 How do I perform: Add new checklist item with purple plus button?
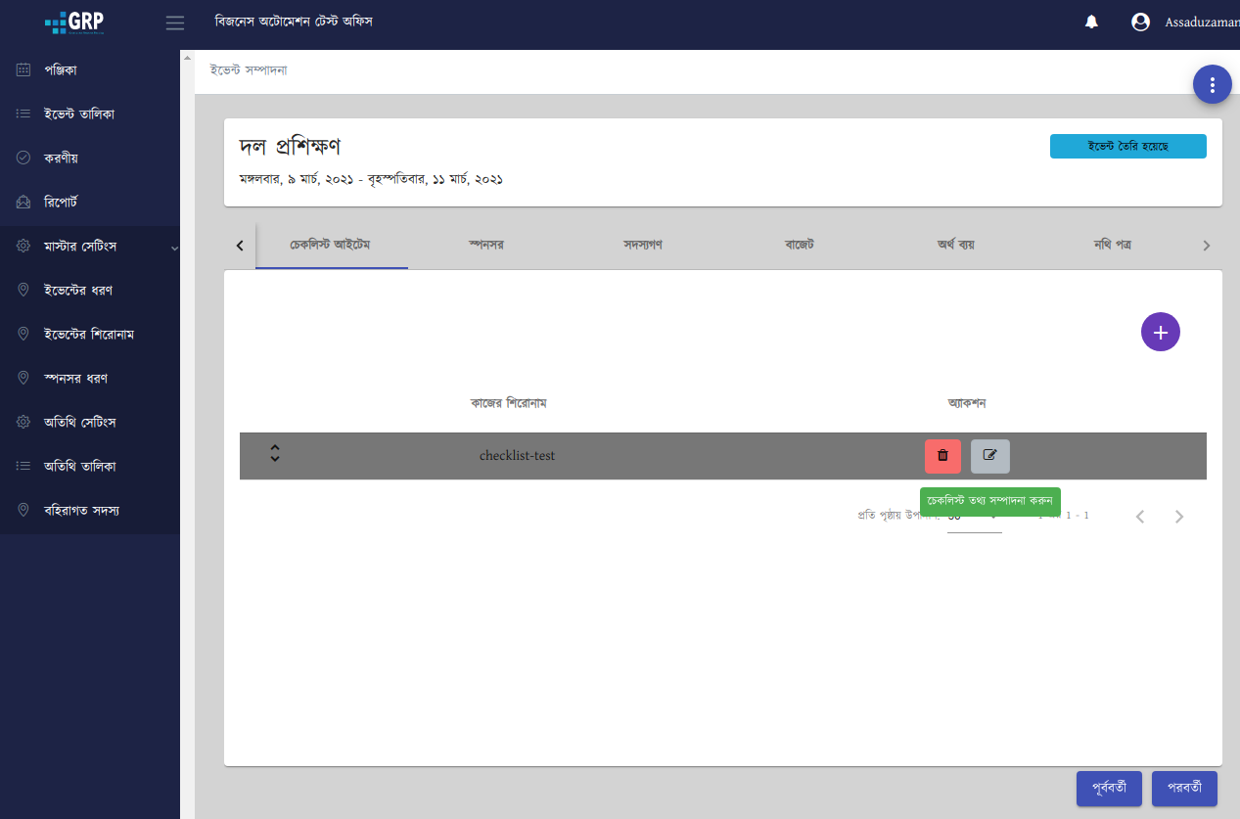(x=1160, y=332)
